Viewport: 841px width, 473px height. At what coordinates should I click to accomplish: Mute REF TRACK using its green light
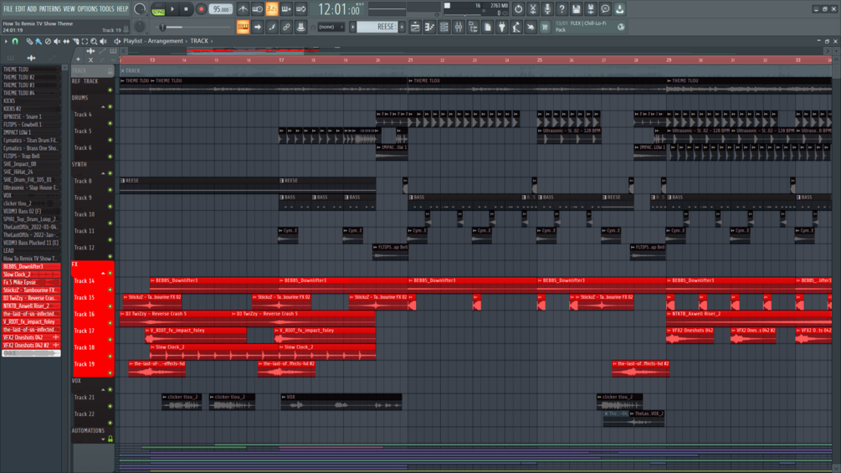[x=110, y=90]
